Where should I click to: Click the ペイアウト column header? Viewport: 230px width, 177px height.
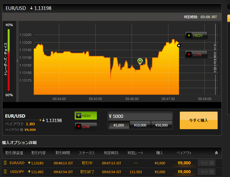(184, 153)
